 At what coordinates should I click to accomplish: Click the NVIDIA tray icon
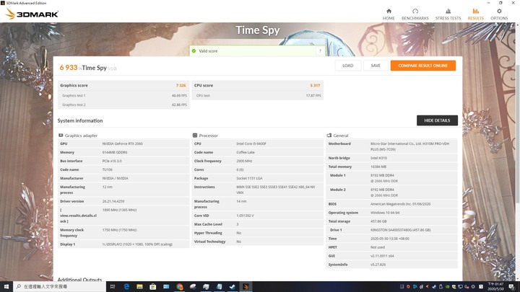447,287
